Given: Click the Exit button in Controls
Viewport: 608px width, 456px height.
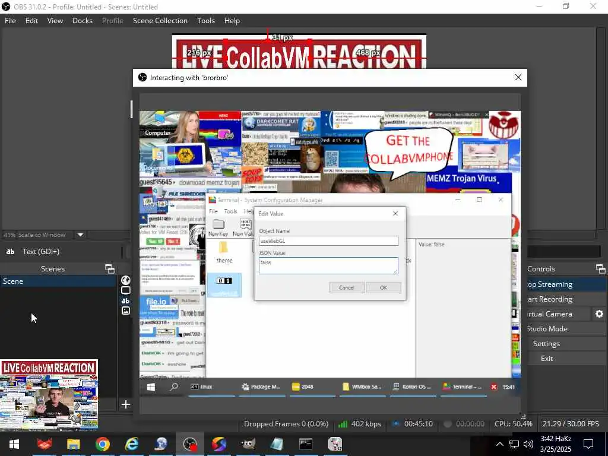Looking at the screenshot, I should click(x=566, y=358).
